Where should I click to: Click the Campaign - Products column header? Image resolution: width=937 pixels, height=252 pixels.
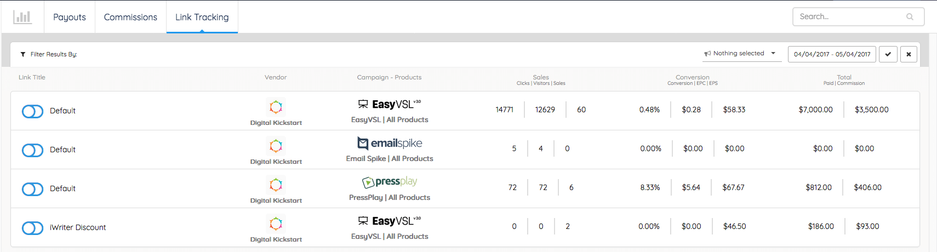click(x=389, y=77)
